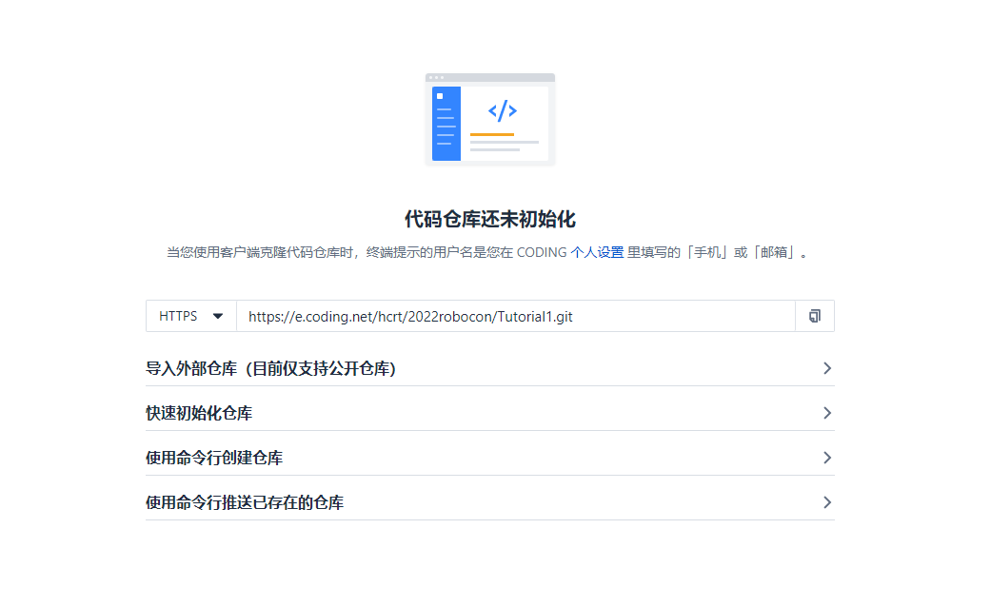Expand the 使用命令行推送已存在的仓库 section
This screenshot has width=991, height=607.
[245, 502]
